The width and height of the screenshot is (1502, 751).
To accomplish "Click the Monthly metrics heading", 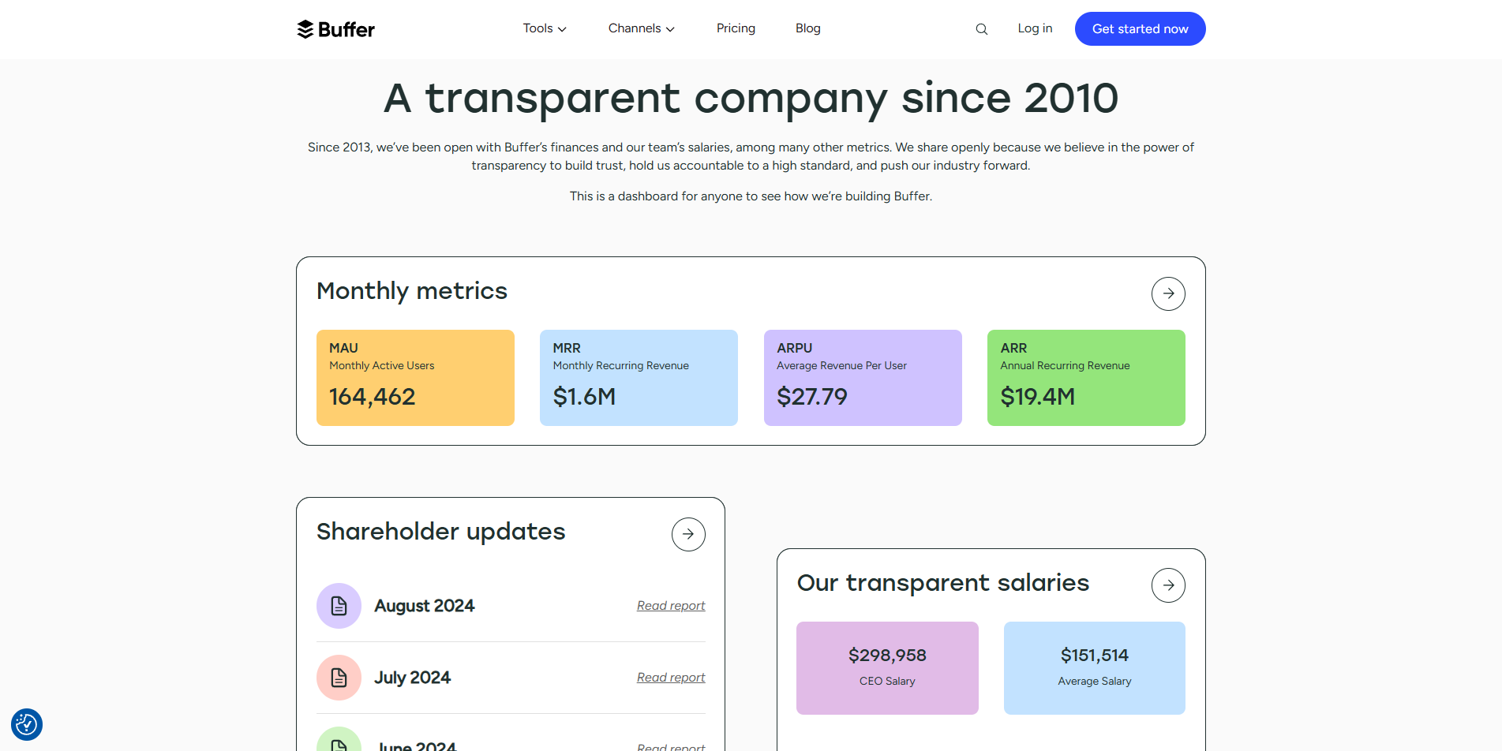I will pyautogui.click(x=412, y=291).
